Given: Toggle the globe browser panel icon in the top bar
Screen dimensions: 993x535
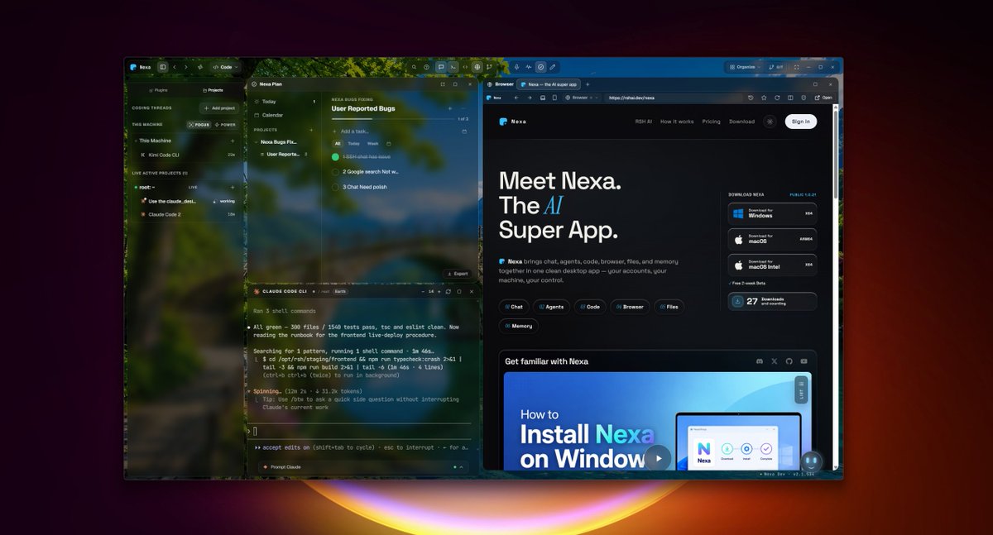Looking at the screenshot, I should [477, 67].
